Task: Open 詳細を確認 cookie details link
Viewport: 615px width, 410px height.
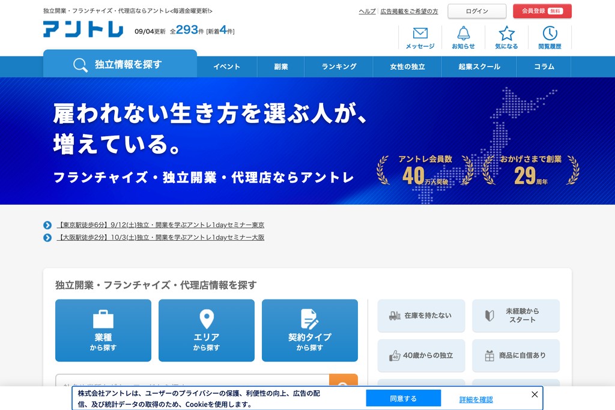Action: 476,399
